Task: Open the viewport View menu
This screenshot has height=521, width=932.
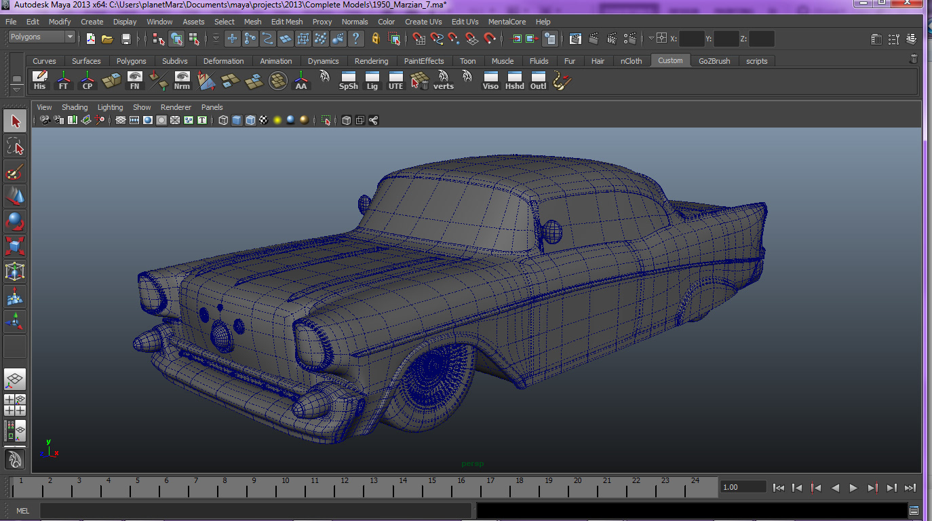Action: 44,107
